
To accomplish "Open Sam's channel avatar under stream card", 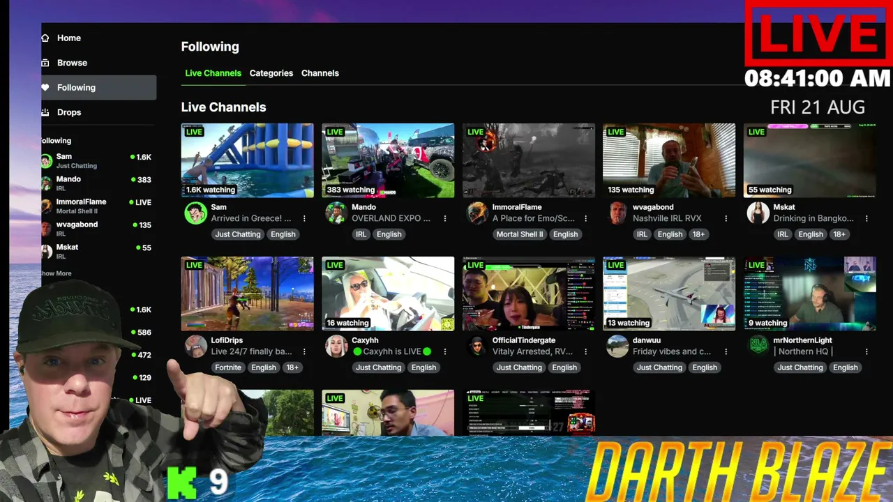I will (x=195, y=213).
